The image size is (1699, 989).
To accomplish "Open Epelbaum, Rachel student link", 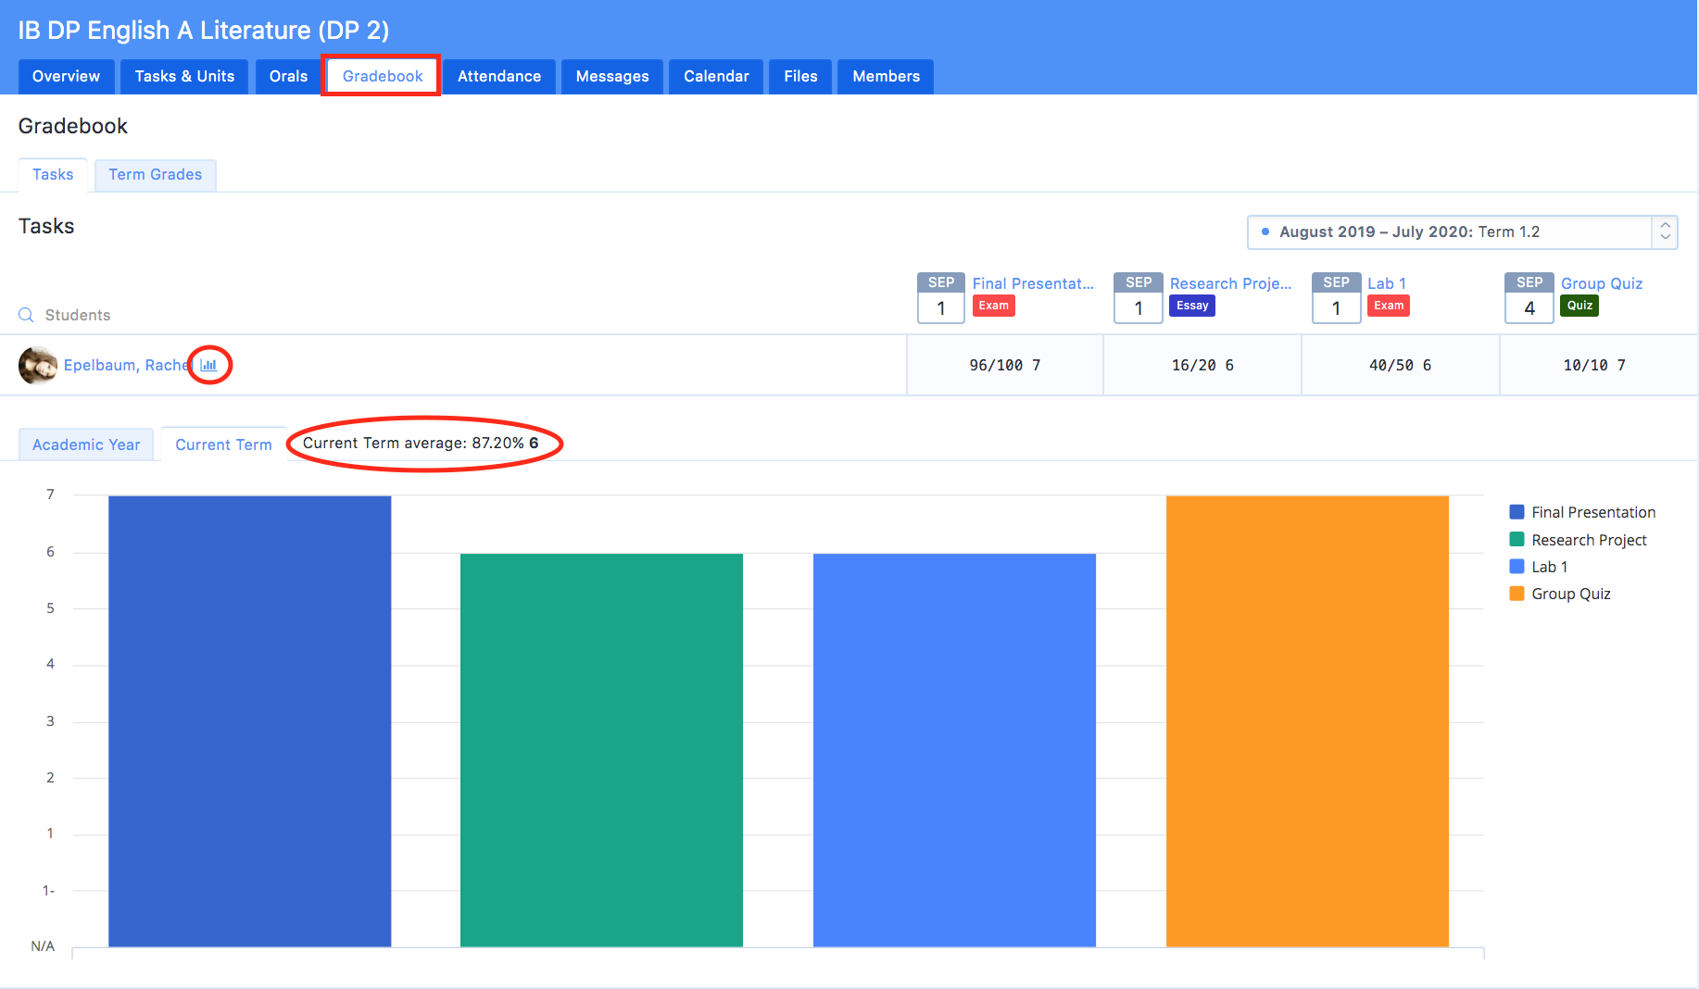I will (x=126, y=365).
